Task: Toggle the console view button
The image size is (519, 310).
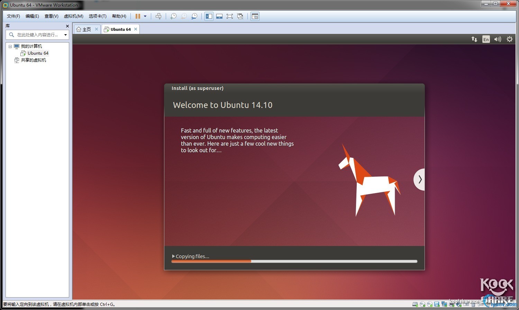Action: point(255,16)
